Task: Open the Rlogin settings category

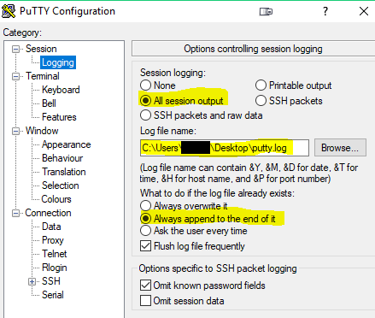Action: [55, 268]
